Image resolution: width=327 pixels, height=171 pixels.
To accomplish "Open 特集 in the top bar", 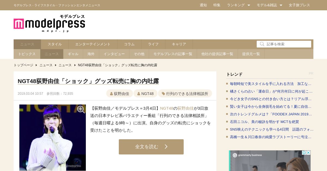I will (x=217, y=5).
